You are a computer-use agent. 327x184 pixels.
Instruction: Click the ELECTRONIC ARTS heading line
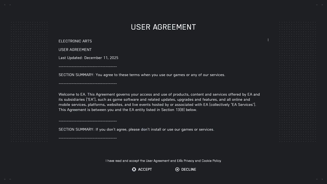pyautogui.click(x=75, y=41)
